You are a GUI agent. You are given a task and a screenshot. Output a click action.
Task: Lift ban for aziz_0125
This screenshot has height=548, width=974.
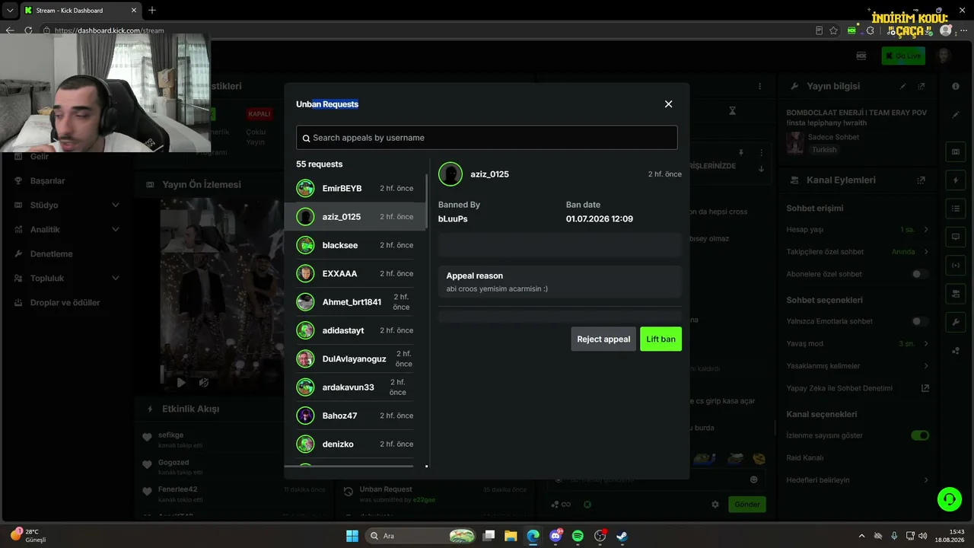click(660, 339)
